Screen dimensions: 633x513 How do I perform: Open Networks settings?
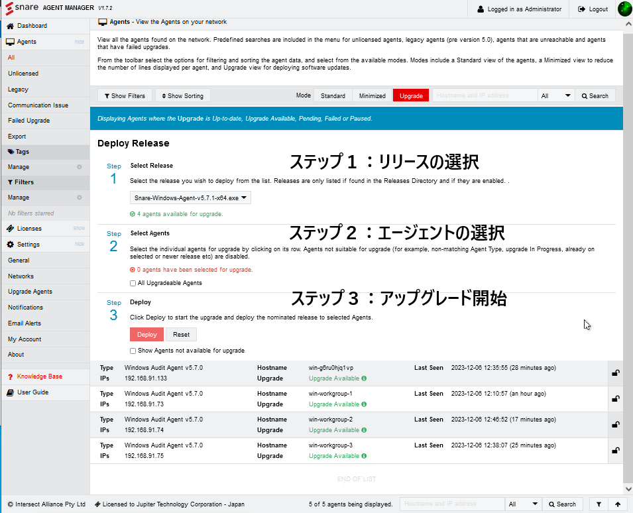pos(21,276)
